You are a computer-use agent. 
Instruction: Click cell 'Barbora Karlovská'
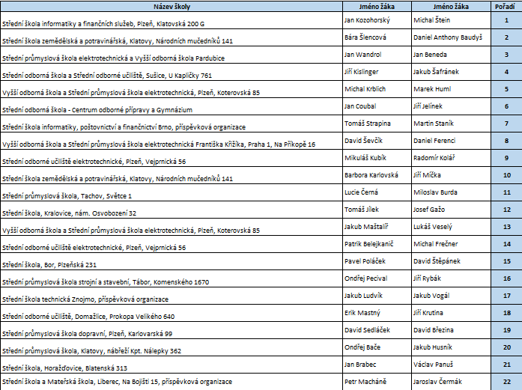point(377,175)
